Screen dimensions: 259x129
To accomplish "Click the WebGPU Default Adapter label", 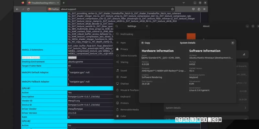I will (x=35, y=72).
